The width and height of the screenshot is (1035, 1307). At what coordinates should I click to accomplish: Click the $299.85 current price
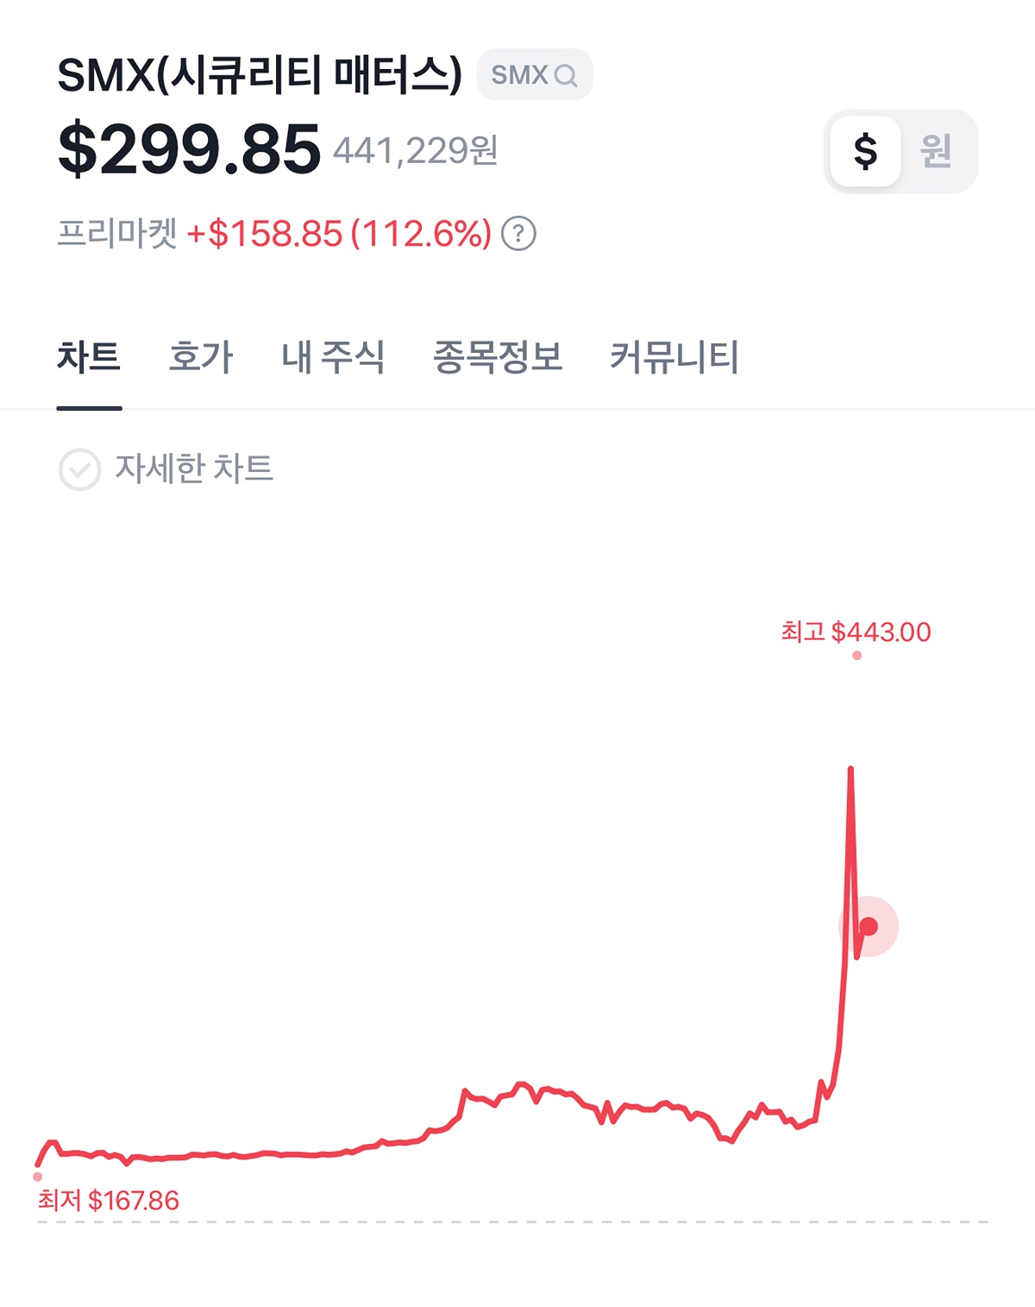pyautogui.click(x=189, y=150)
